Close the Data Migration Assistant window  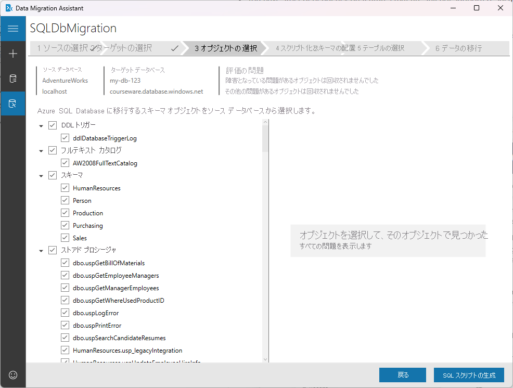(x=500, y=8)
